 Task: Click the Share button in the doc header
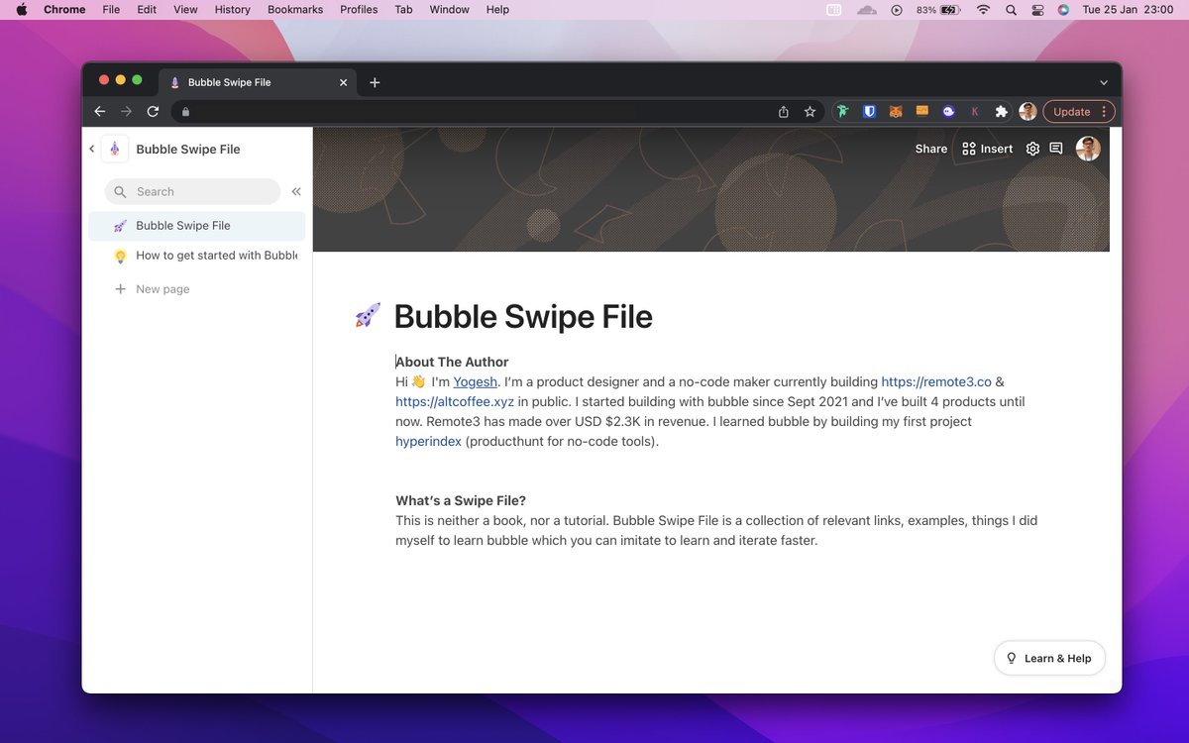coord(931,149)
